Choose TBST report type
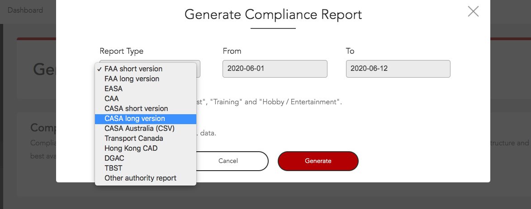531x209 pixels. [x=146, y=168]
